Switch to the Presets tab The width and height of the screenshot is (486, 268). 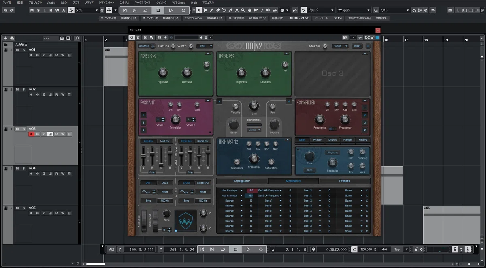tap(345, 181)
